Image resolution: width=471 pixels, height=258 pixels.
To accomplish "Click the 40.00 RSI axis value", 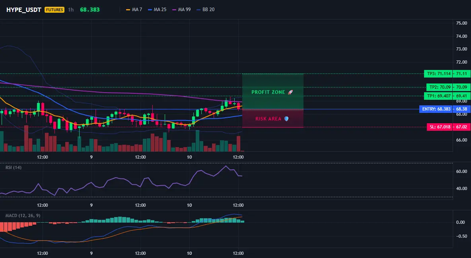I will [x=461, y=188].
